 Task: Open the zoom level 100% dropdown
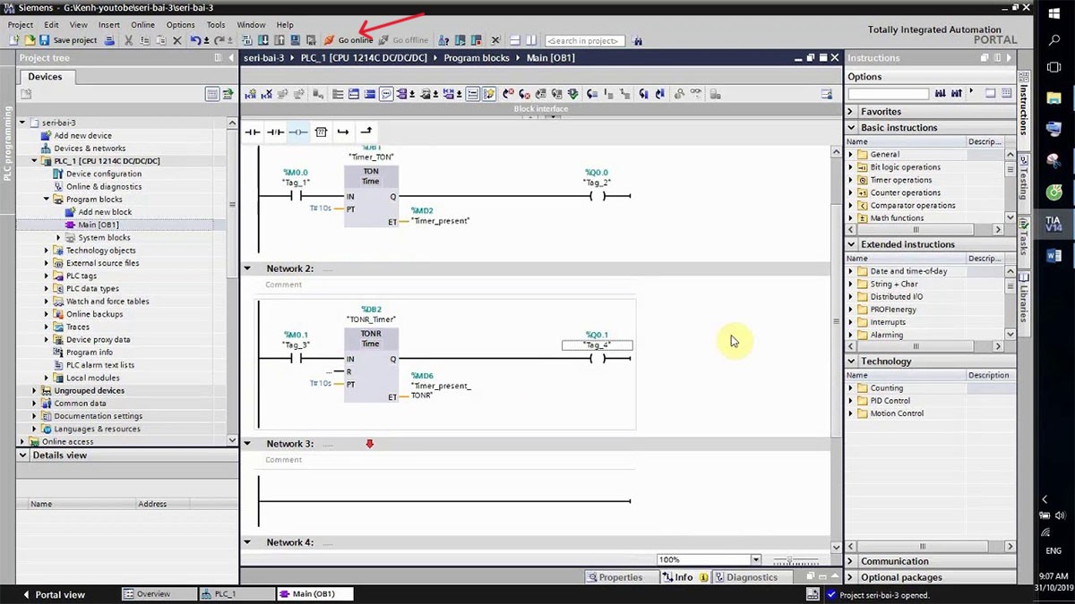[x=755, y=560]
